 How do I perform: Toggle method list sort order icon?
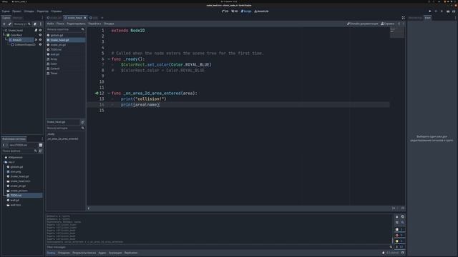83,122
